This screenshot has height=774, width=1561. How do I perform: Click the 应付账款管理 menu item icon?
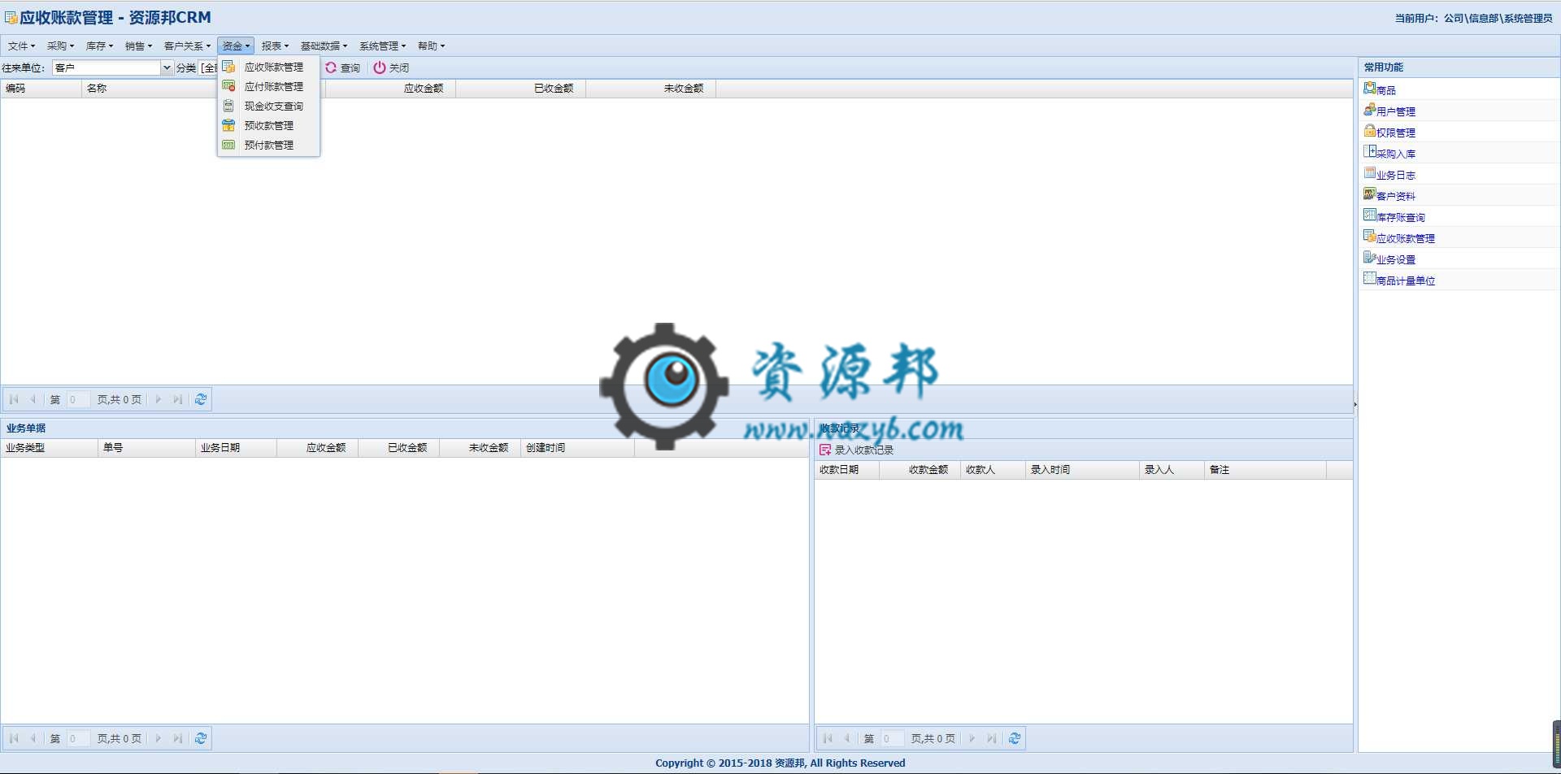[228, 86]
